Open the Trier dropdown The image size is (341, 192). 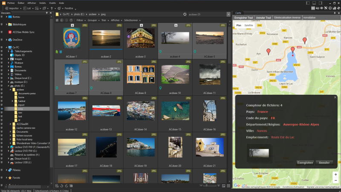pyautogui.click(x=105, y=20)
